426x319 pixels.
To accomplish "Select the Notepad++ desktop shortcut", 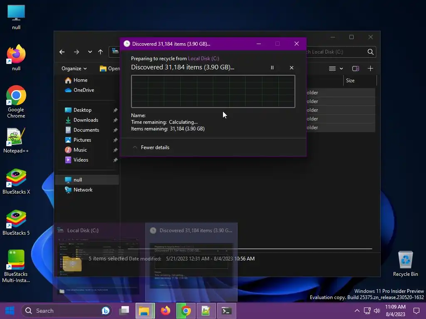I will [16, 140].
